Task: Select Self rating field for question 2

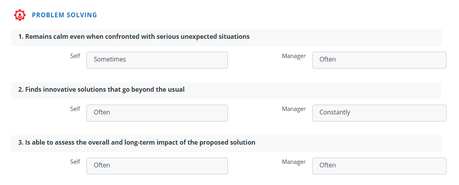Action: 157,113
